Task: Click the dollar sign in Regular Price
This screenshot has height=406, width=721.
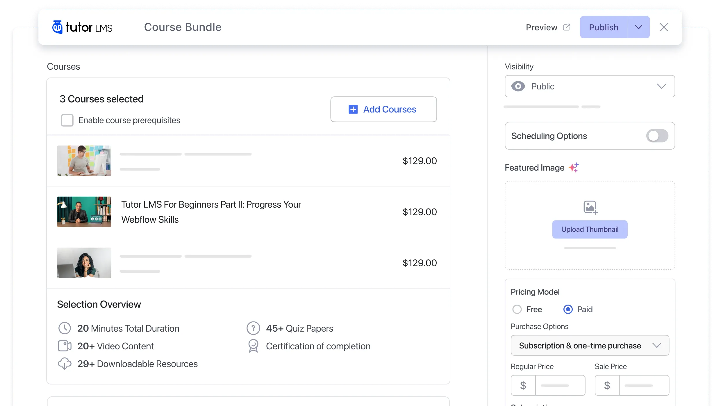Action: [x=523, y=385]
